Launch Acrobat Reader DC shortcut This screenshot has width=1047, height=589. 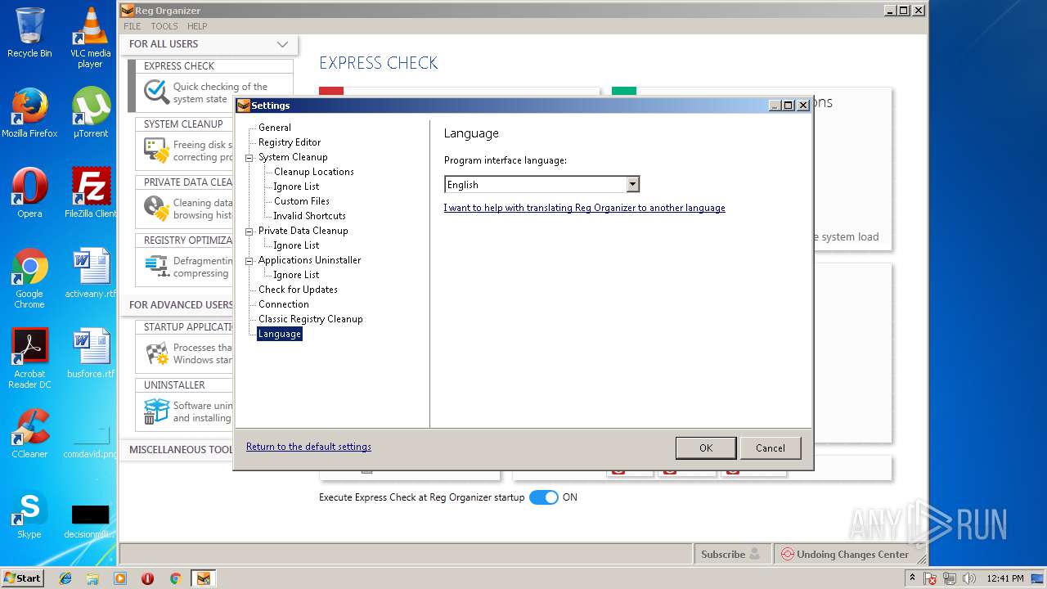tap(29, 358)
